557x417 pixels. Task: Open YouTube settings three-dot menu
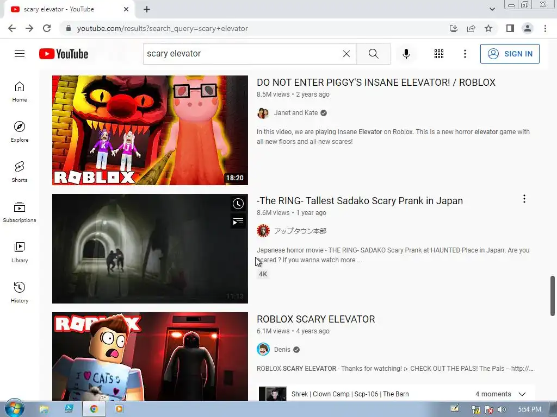coord(465,54)
